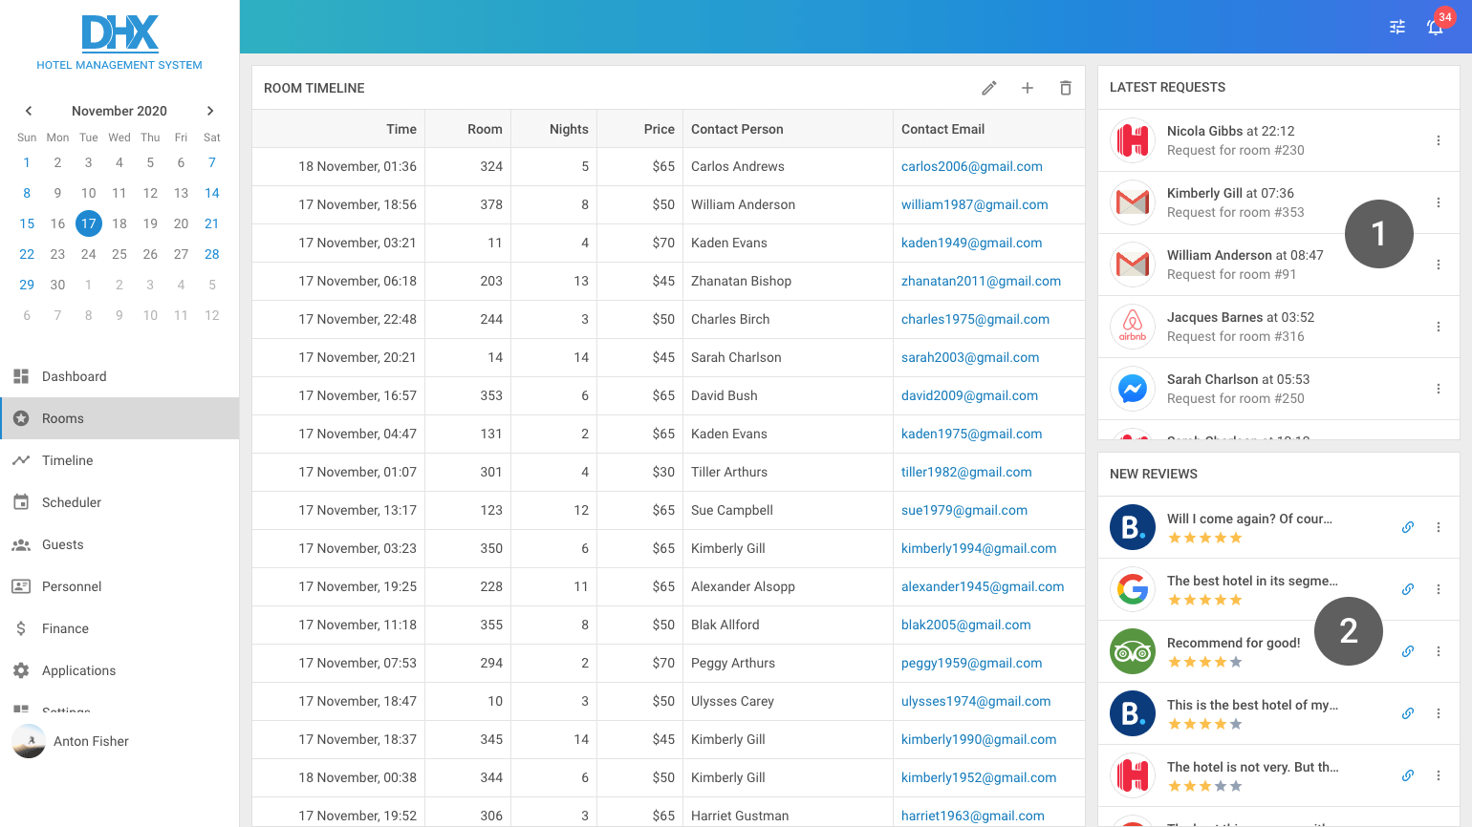Click the Gmail icon beside Kimberly Gill's request
1472x827 pixels.
point(1132,201)
